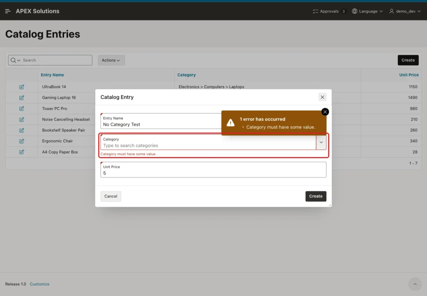The image size is (427, 296).
Task: Click the dialog Create button
Action: (x=316, y=196)
